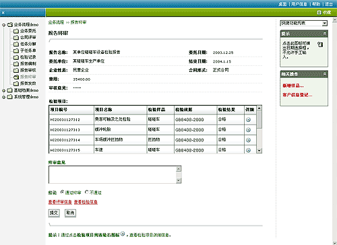The height and width of the screenshot is (245, 337).
Task: Open detail icon for item HI20031127312
Action: [x=248, y=120]
